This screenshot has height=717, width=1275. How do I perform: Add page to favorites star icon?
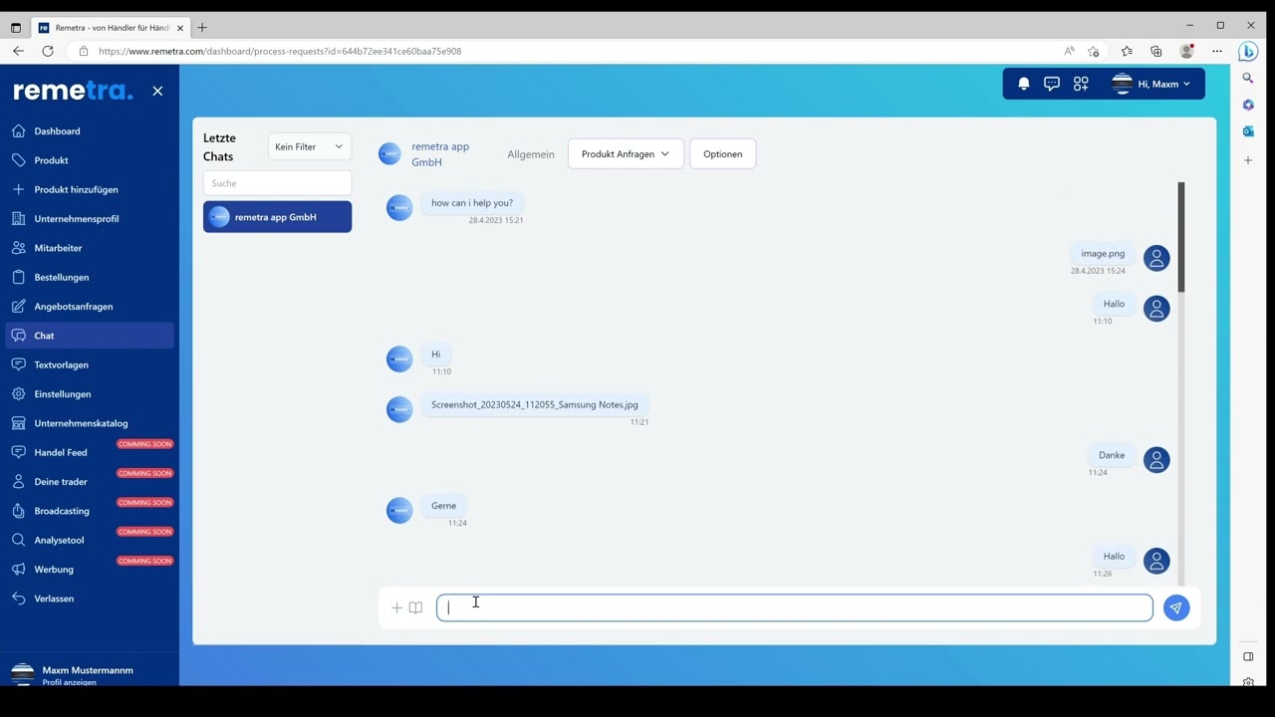coord(1094,51)
